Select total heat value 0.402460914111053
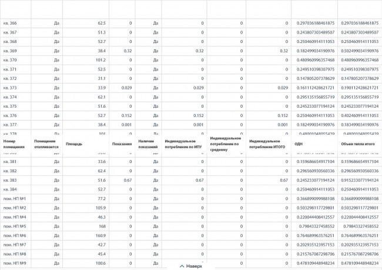The width and height of the screenshot is (382, 270). 360,116
